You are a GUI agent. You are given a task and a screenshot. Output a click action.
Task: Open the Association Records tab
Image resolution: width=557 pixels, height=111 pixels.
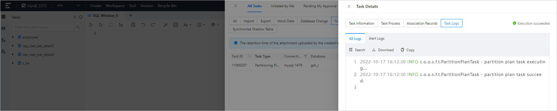422,23
